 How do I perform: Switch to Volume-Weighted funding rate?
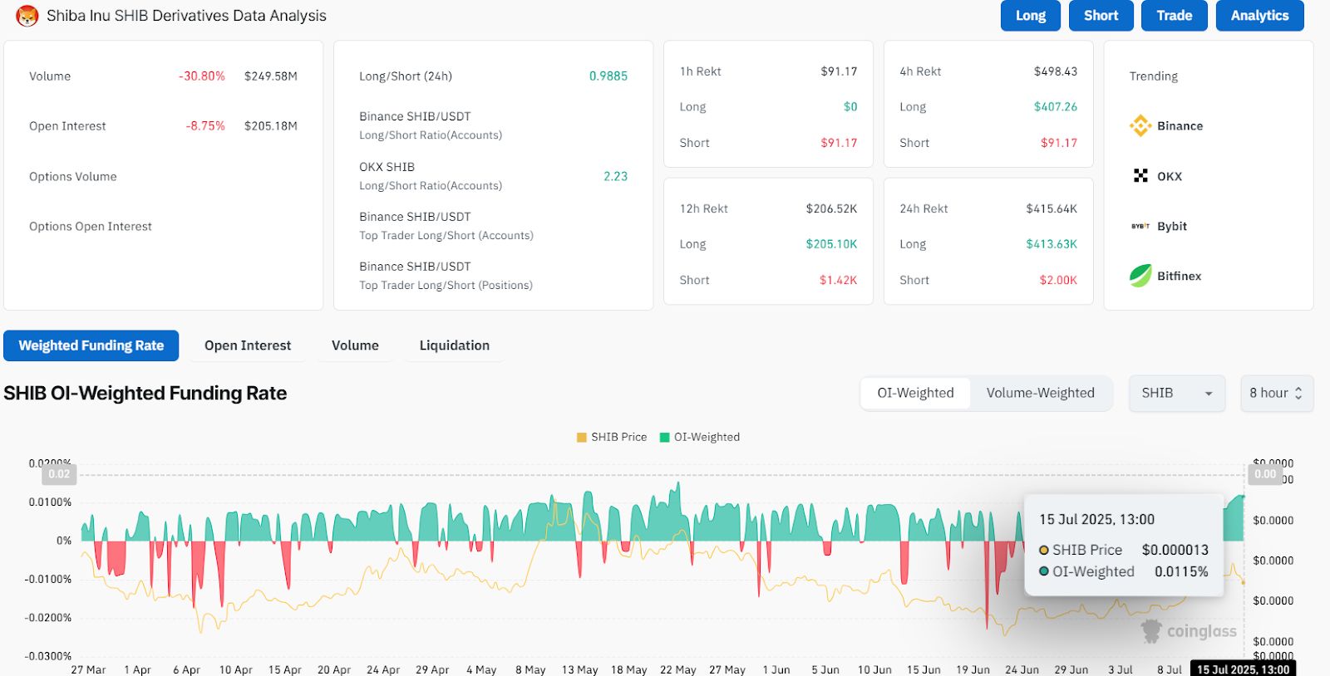1040,393
